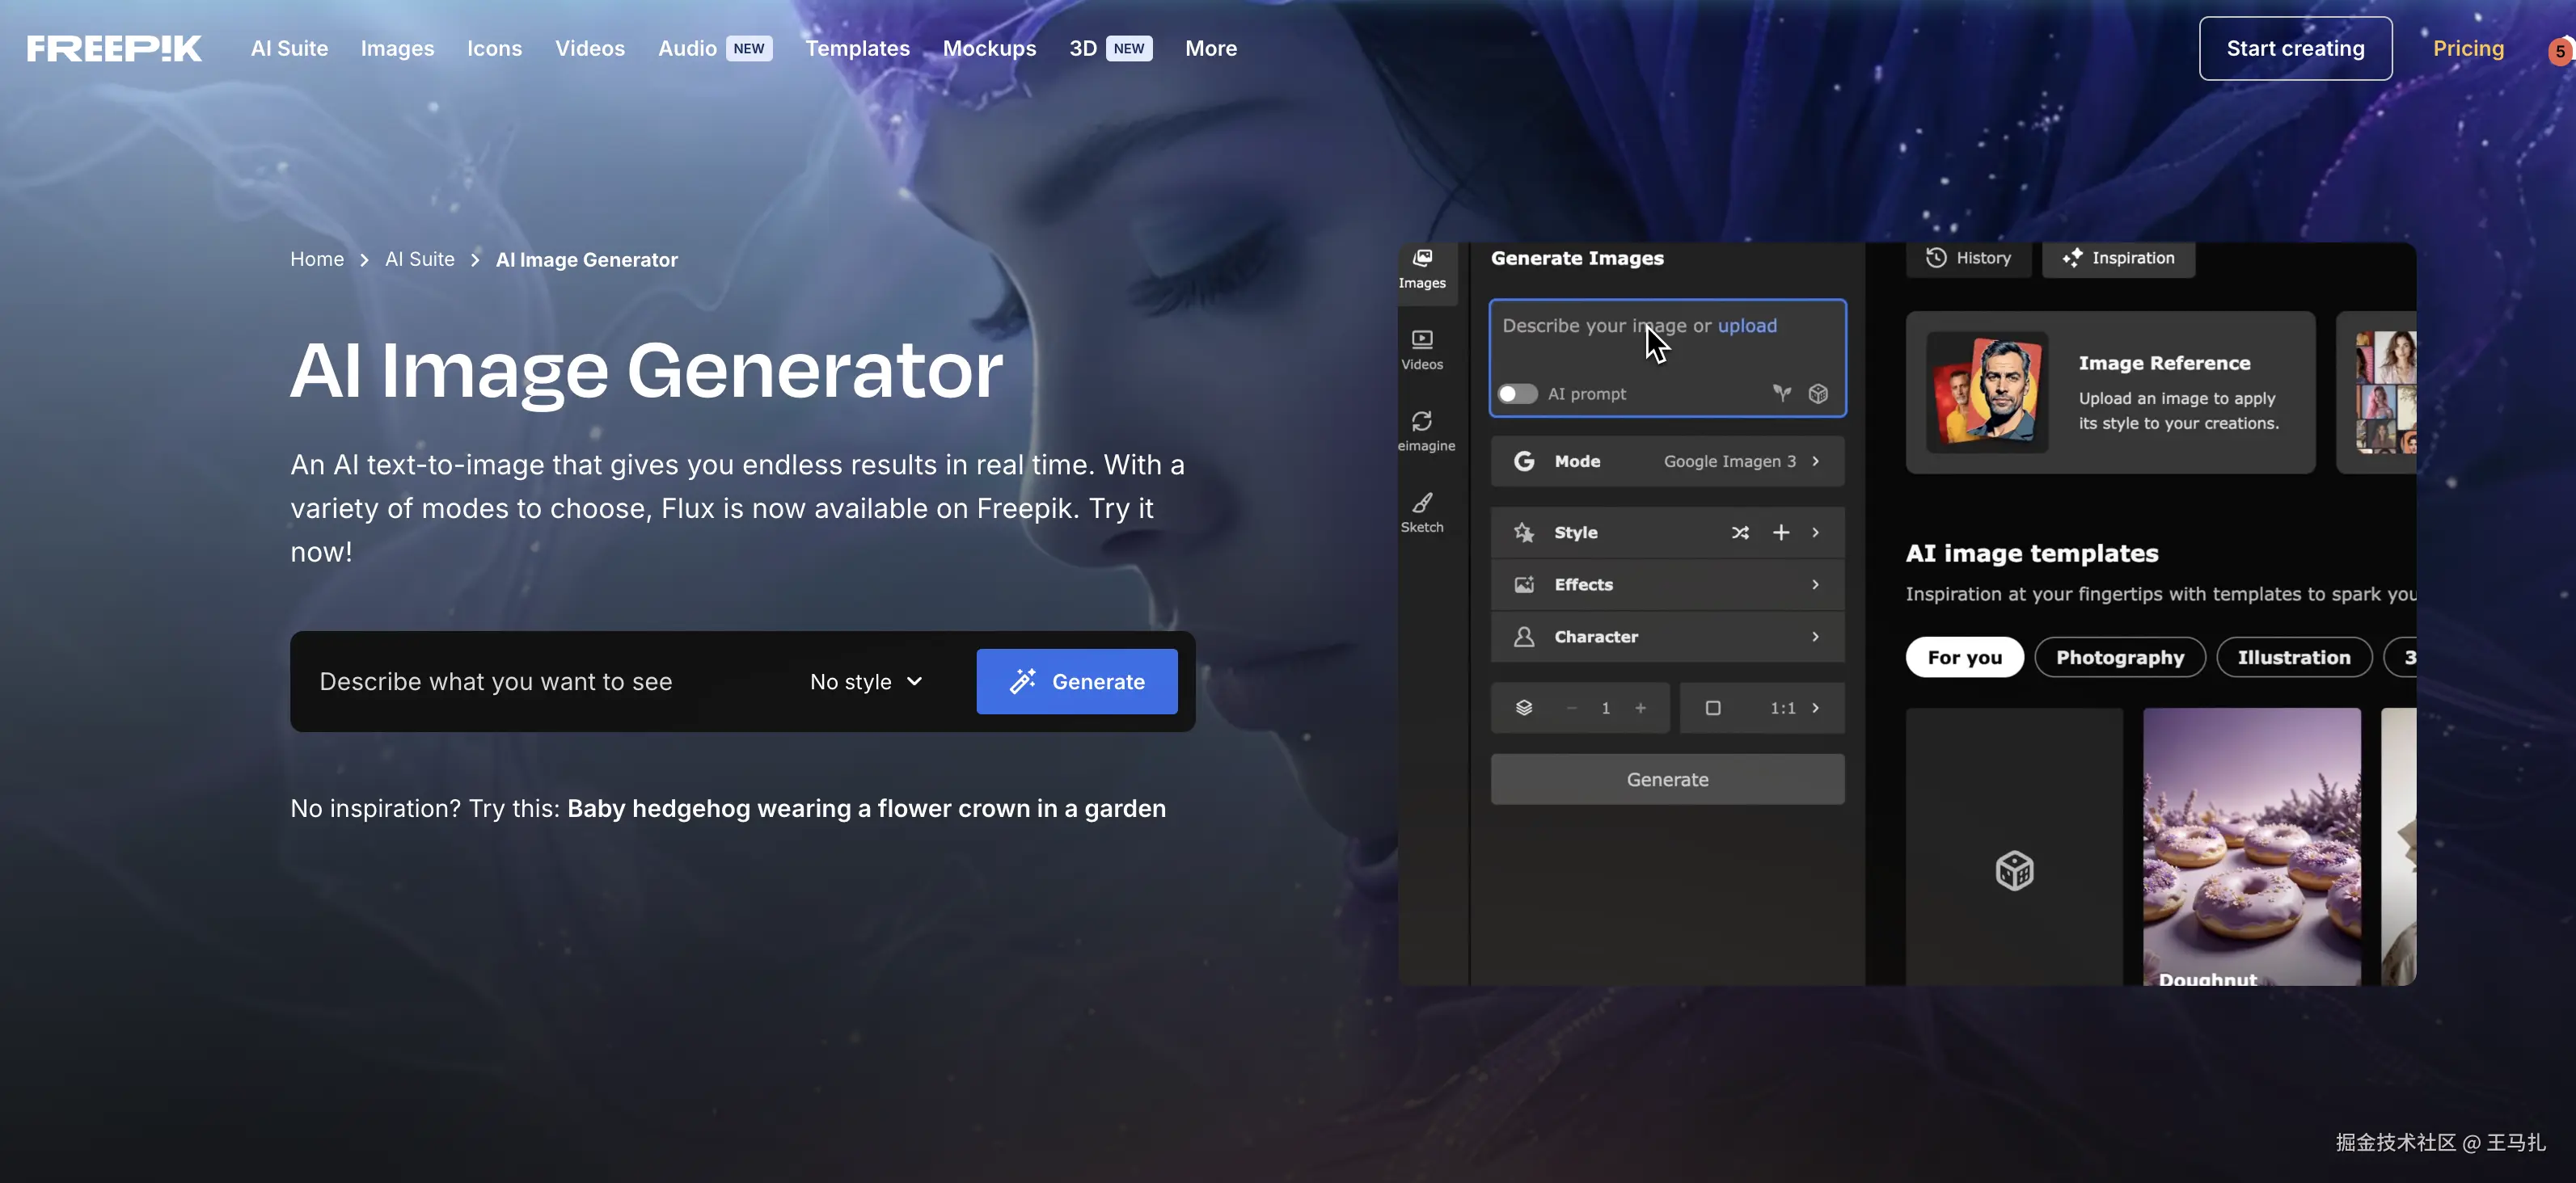This screenshot has width=2576, height=1183.
Task: Click the blue Generate button
Action: [1077, 681]
